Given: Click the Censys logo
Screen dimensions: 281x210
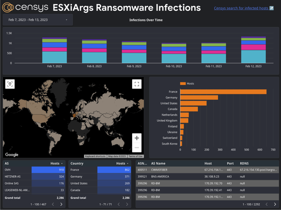Looking at the screenshot, I should (x=25, y=7).
